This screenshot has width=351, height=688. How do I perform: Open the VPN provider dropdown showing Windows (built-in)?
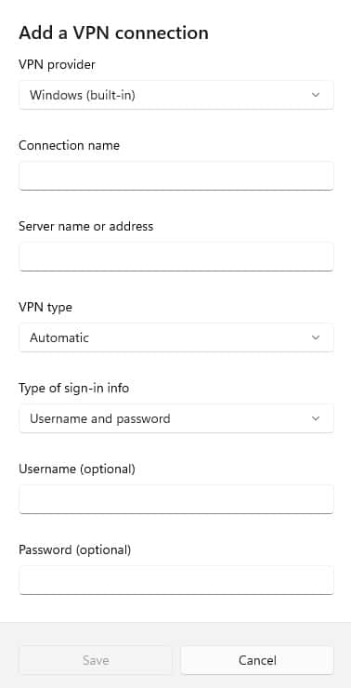point(176,95)
